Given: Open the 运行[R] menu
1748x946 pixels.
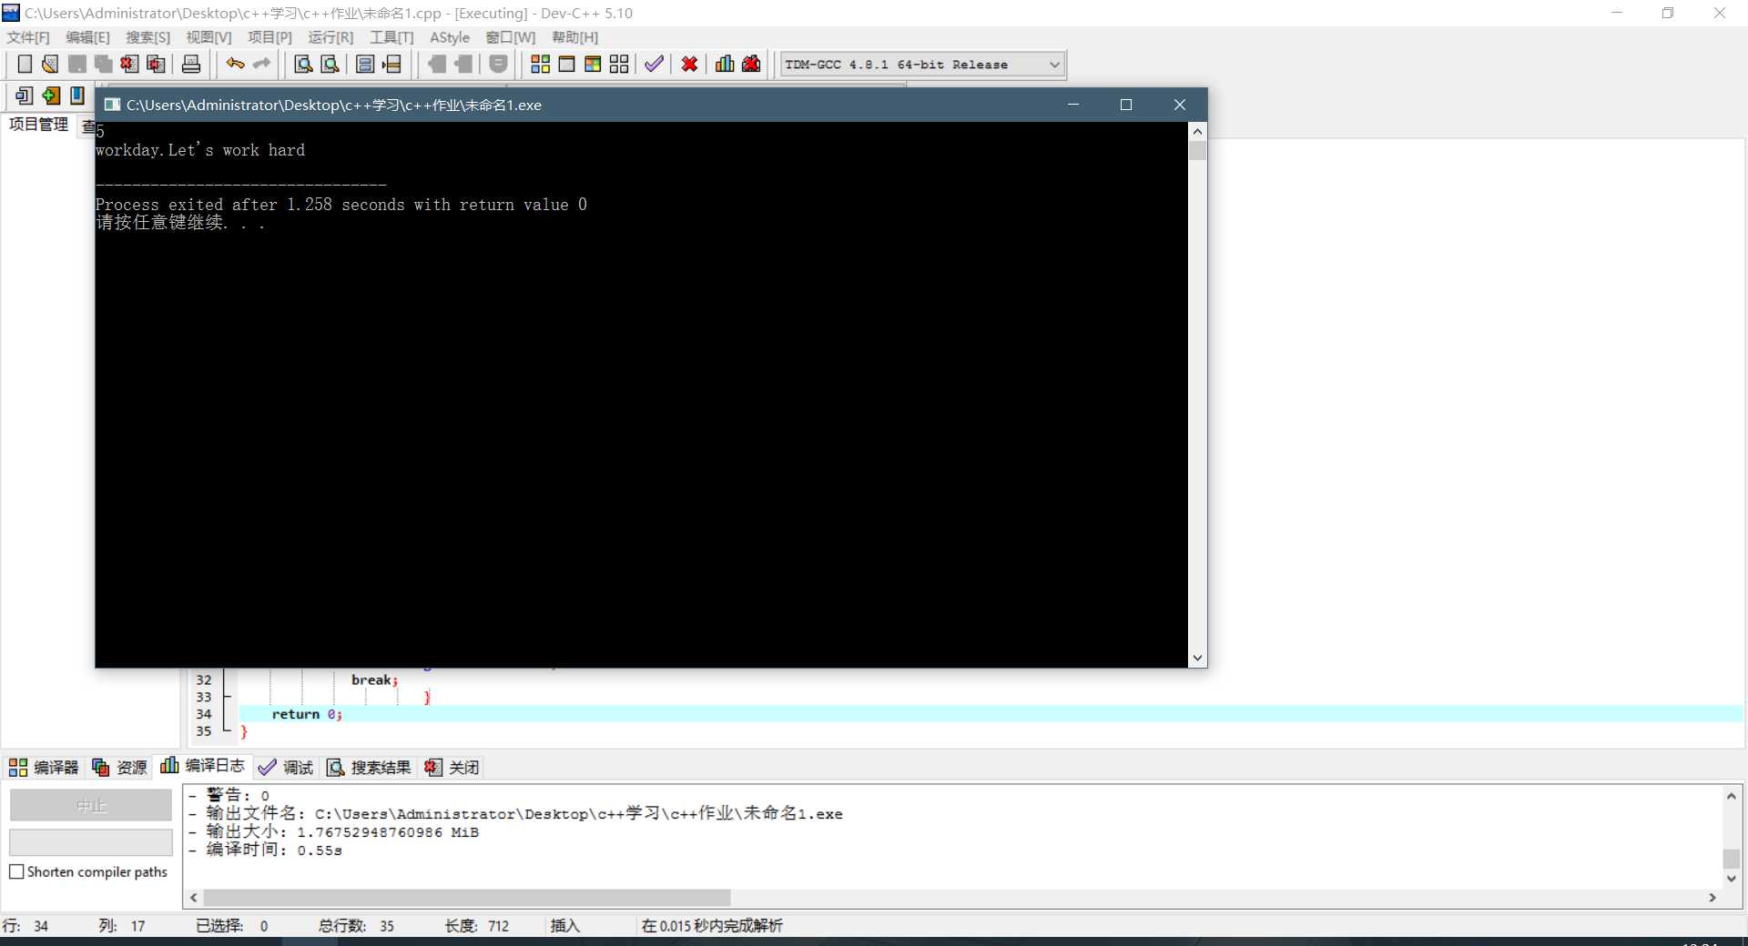Looking at the screenshot, I should (x=330, y=37).
